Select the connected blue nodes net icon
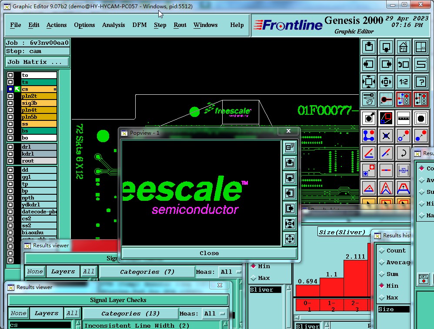The image size is (434, 329). coord(369,136)
